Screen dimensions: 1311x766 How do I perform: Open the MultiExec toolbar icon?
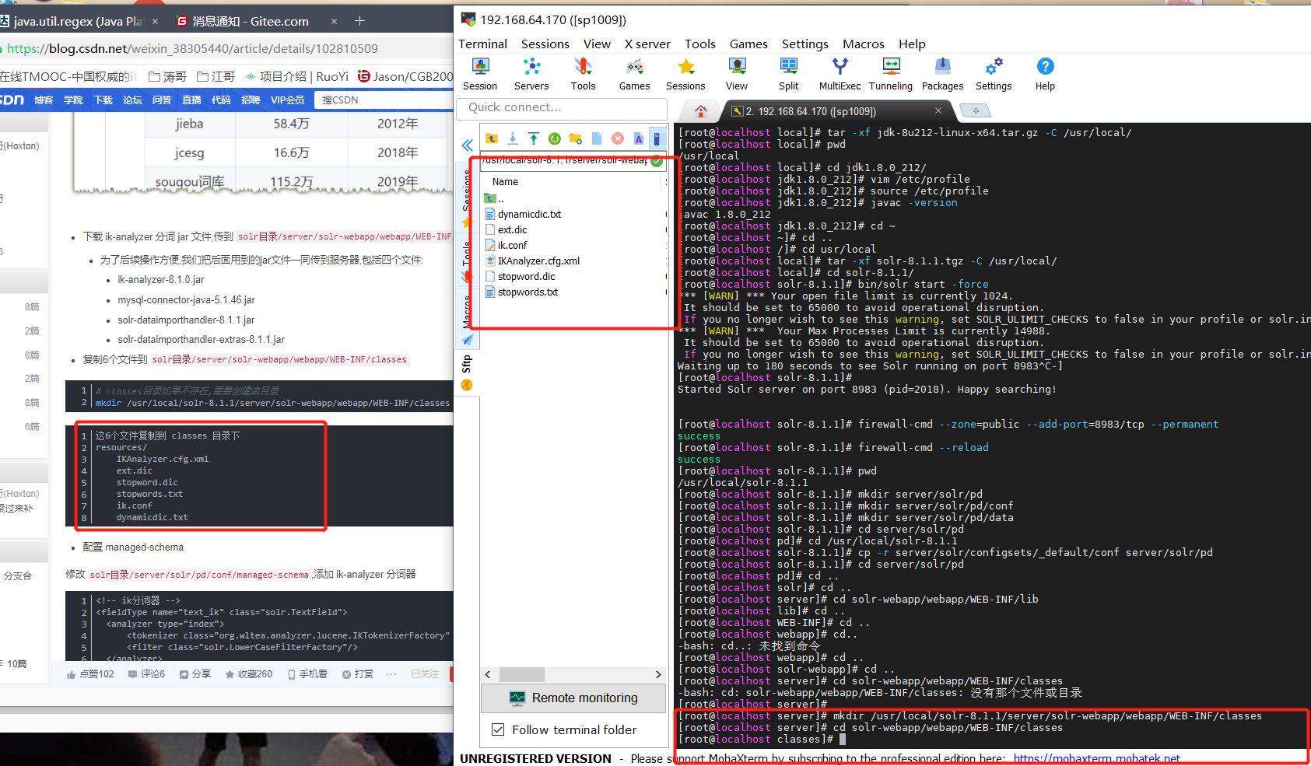[x=840, y=75]
